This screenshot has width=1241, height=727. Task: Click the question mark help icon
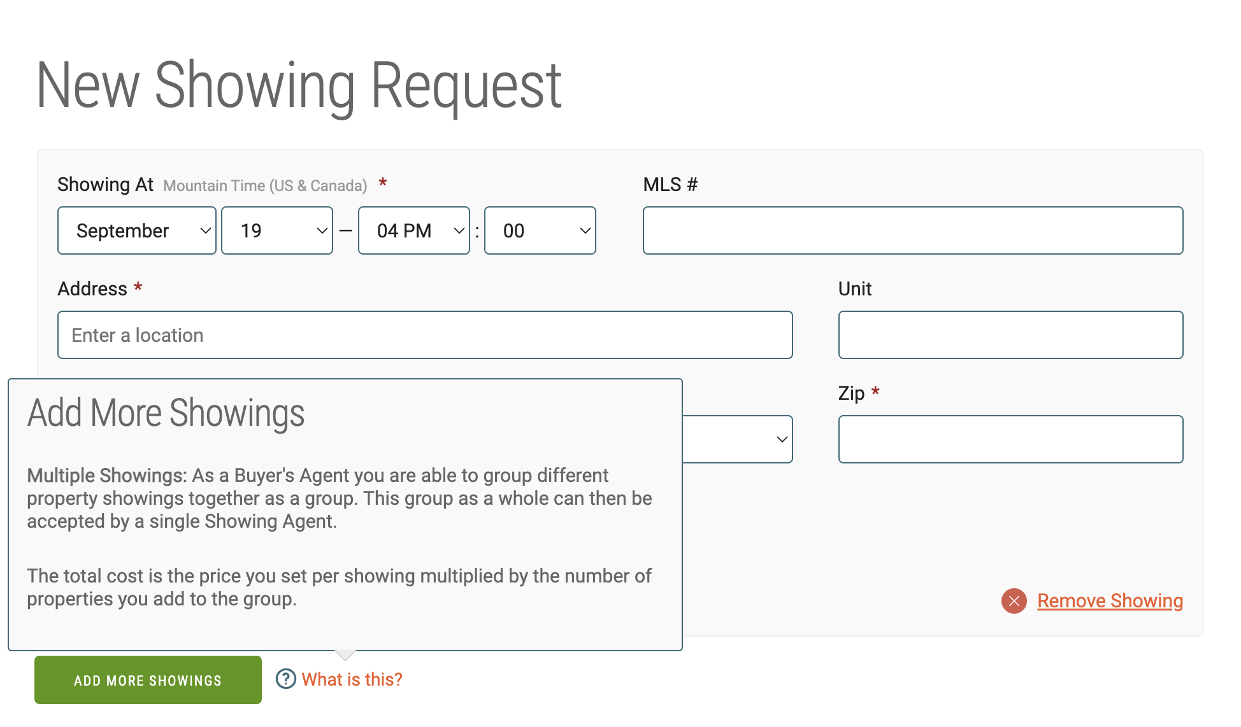point(286,679)
